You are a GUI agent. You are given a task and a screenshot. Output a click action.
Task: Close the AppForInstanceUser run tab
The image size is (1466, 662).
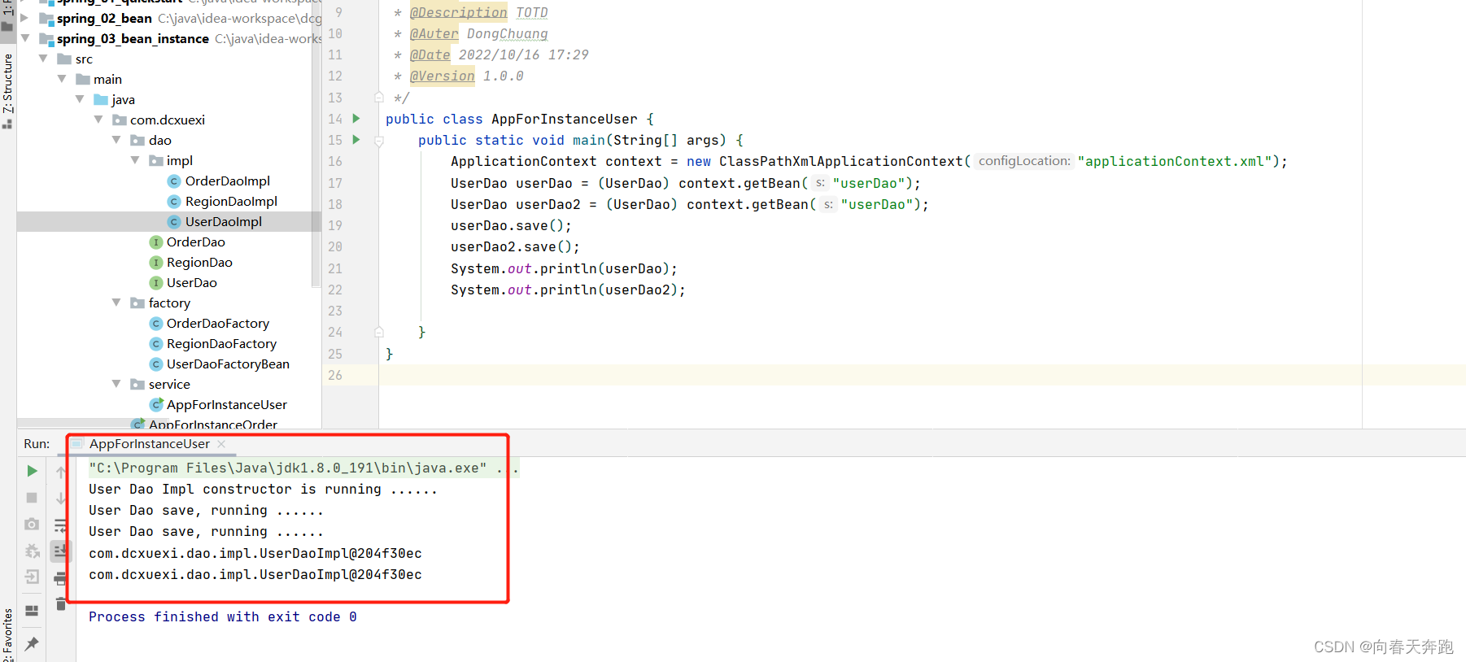[x=221, y=444]
